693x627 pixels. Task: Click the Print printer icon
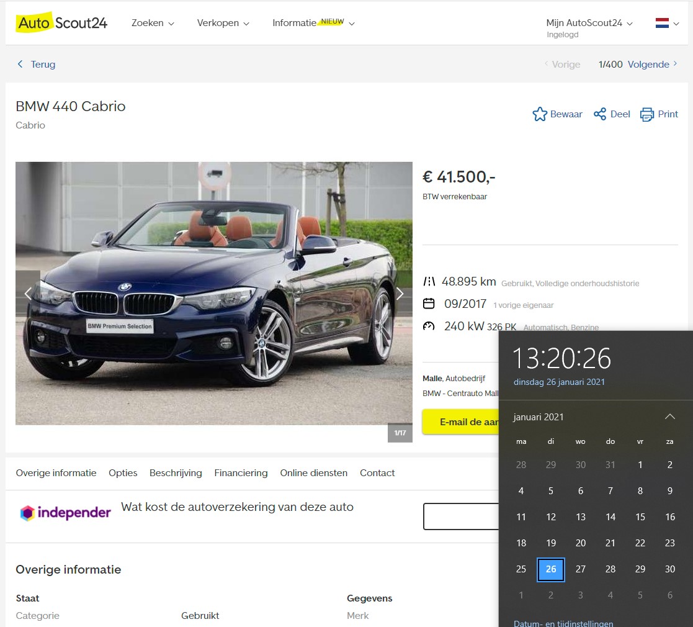[647, 114]
